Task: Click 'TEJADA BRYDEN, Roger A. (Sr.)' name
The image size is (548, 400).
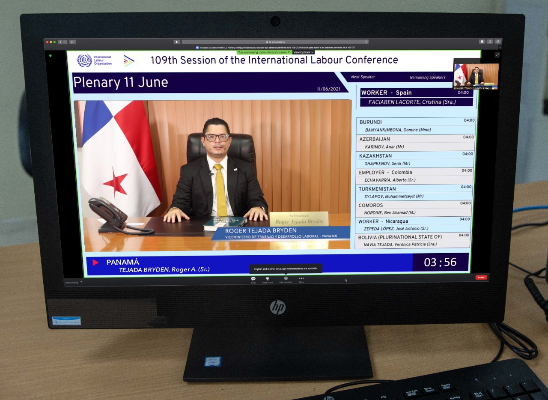Action: (164, 270)
